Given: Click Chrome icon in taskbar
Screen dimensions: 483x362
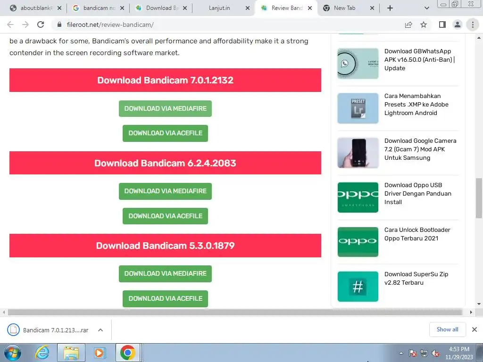Looking at the screenshot, I should pos(127,353).
